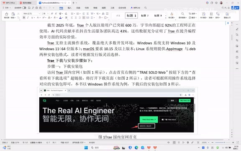The image size is (241, 151).
Task: Click the zoom in plus icon
Action: click(233, 143)
